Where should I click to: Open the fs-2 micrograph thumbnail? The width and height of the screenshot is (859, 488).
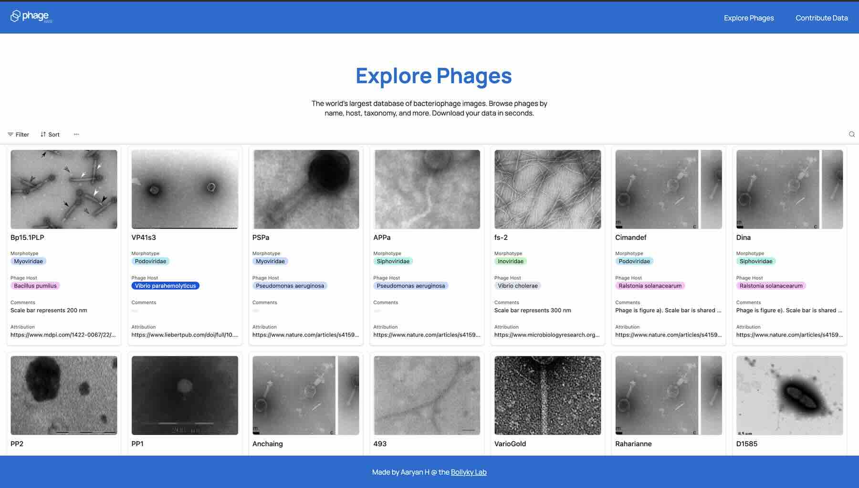[x=548, y=189]
